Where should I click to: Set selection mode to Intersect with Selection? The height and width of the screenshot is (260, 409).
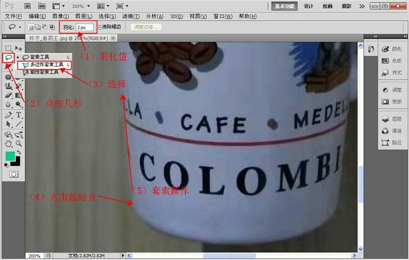(52, 27)
